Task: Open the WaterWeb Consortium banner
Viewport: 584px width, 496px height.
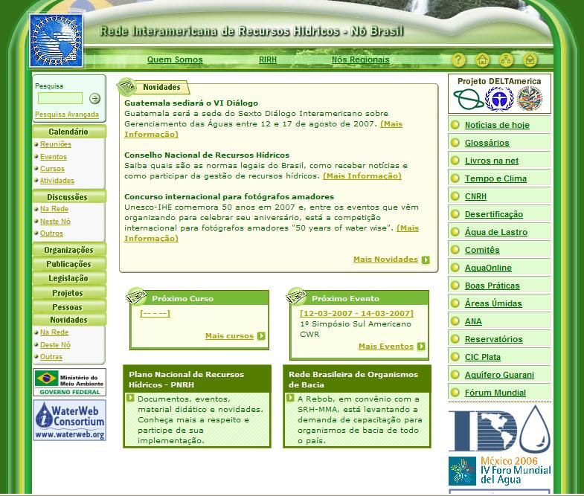Action: coord(69,420)
